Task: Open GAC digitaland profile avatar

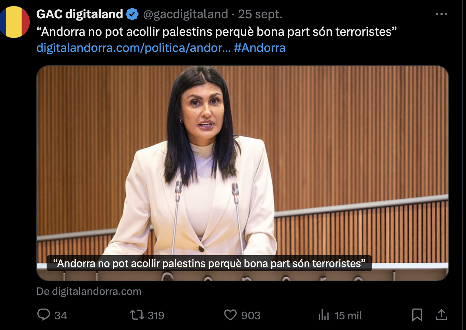Action: click(x=14, y=22)
